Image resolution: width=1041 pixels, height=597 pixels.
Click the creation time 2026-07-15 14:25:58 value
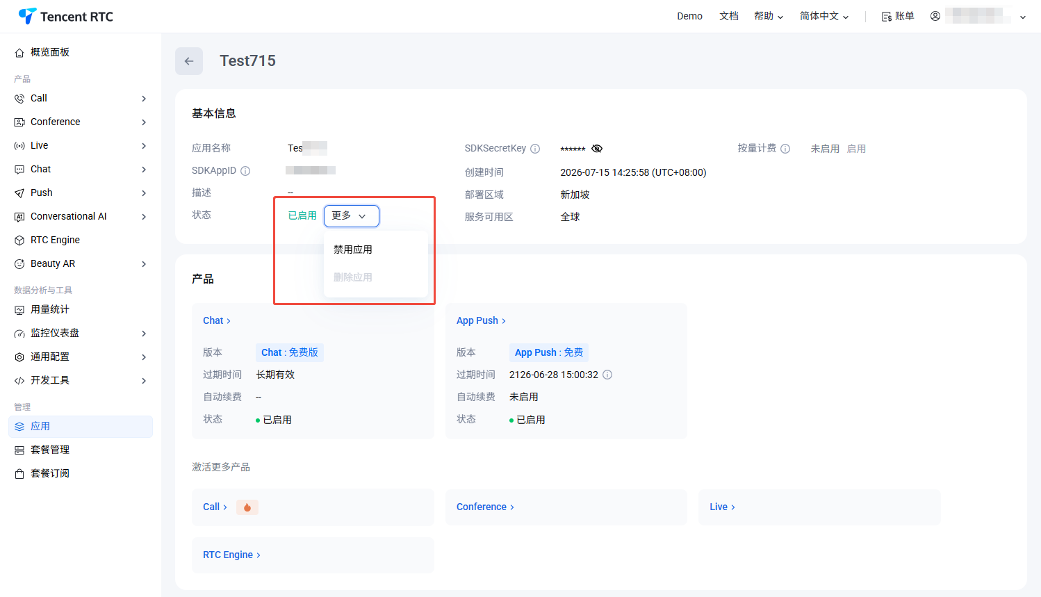[x=633, y=172]
